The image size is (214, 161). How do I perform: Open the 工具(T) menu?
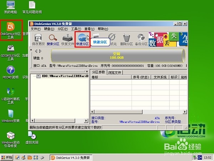click(x=76, y=29)
